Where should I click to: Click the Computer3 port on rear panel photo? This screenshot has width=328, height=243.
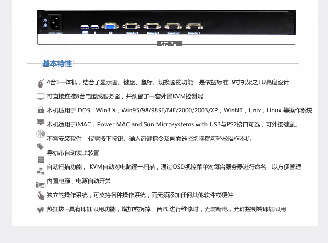pyautogui.click(x=152, y=27)
